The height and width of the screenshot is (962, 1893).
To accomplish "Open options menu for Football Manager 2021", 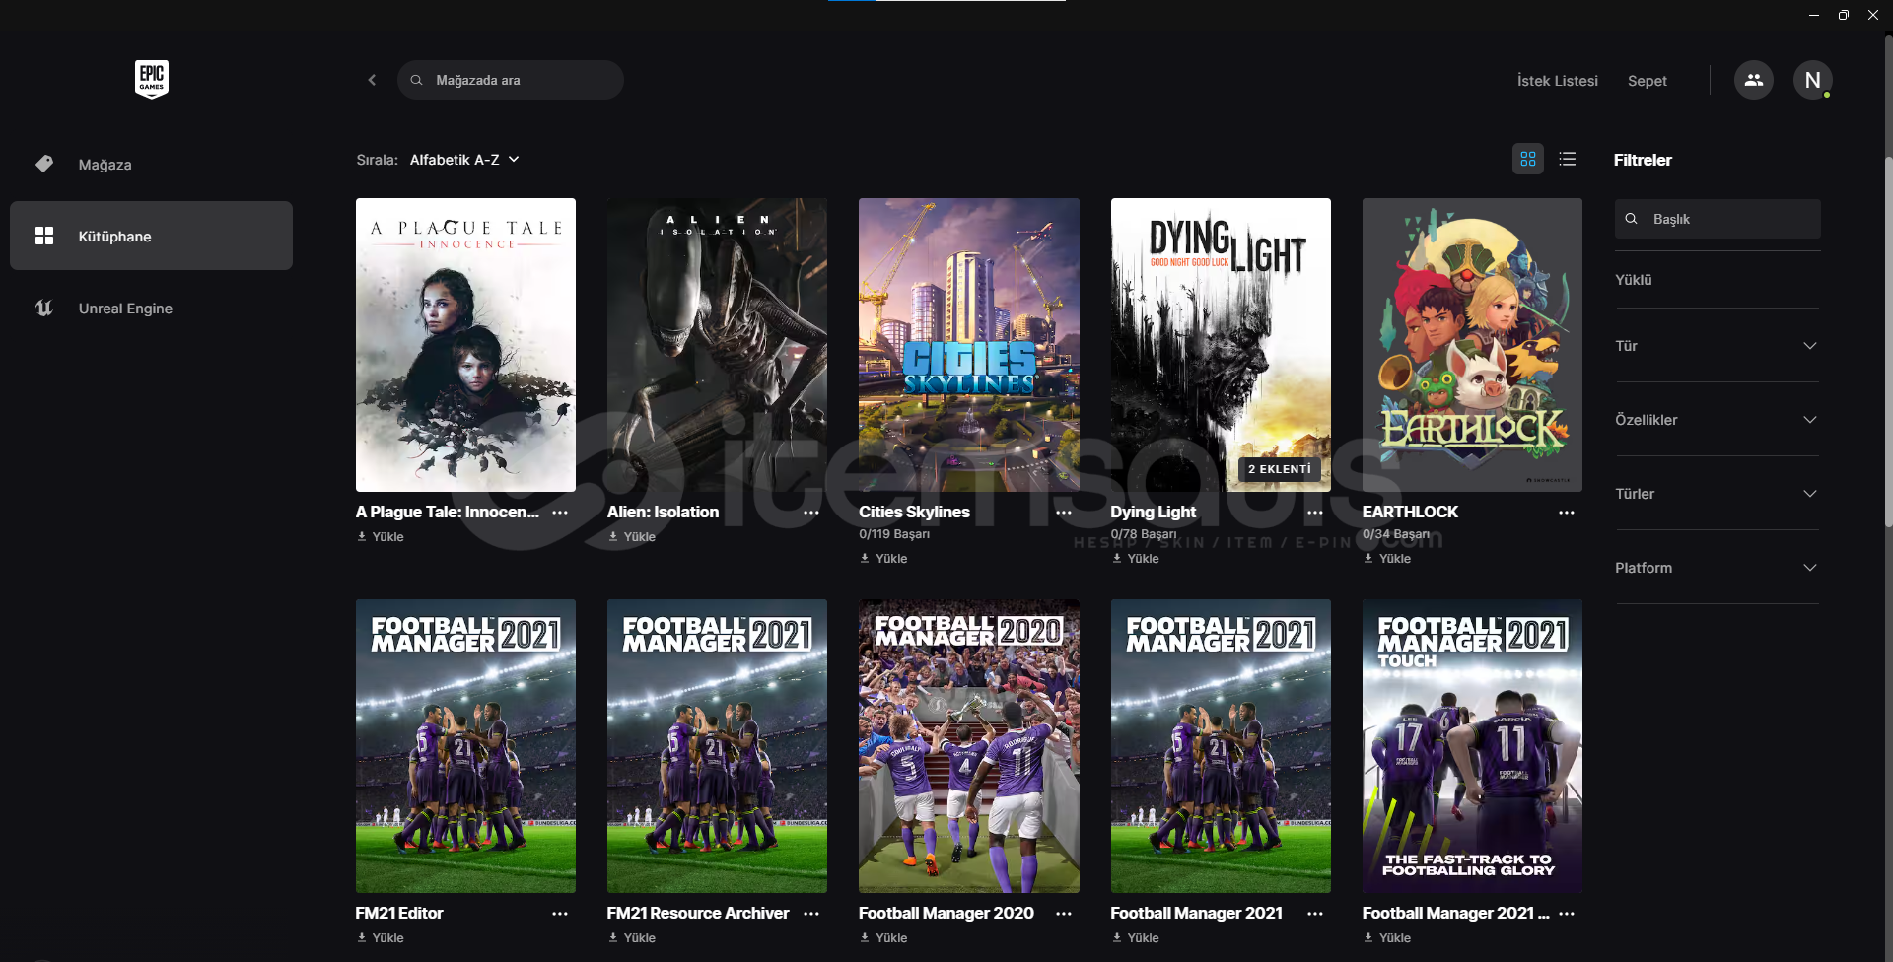I will coord(1315,914).
